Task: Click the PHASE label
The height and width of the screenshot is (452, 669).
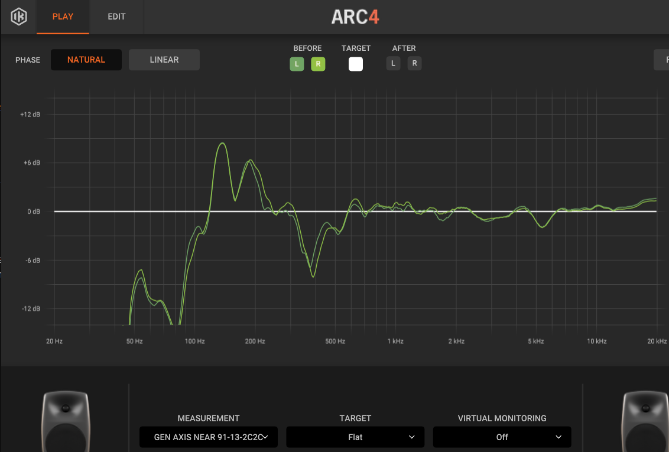Action: coord(28,60)
